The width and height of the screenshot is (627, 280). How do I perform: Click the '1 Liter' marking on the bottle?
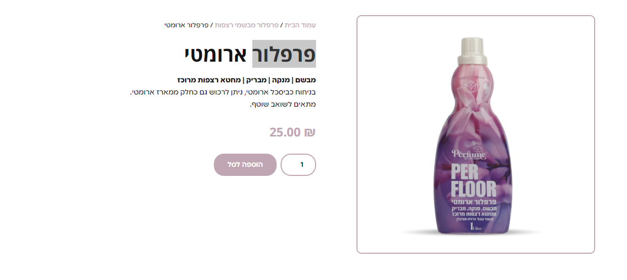(478, 227)
